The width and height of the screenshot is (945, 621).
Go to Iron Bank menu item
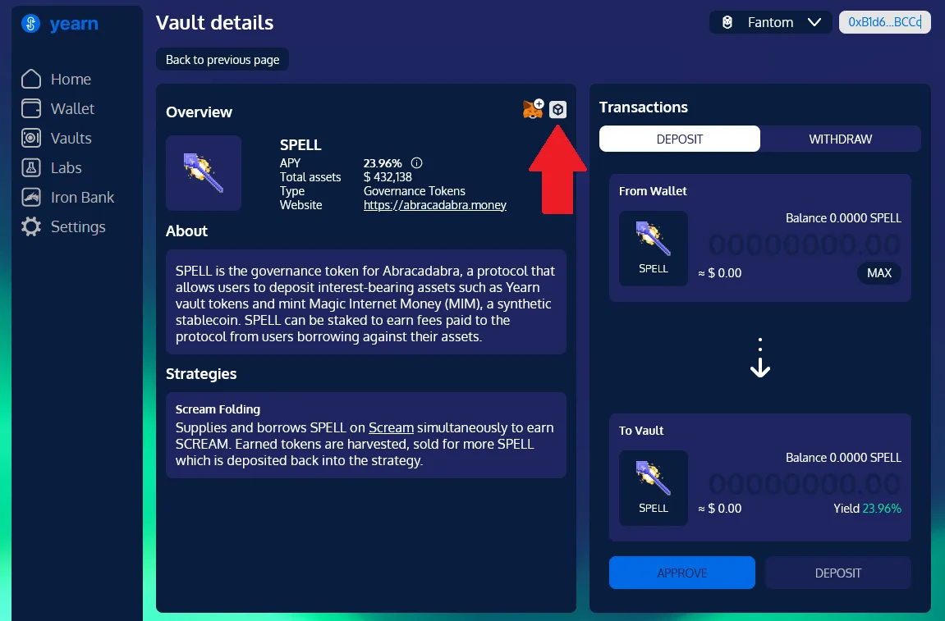pos(83,197)
